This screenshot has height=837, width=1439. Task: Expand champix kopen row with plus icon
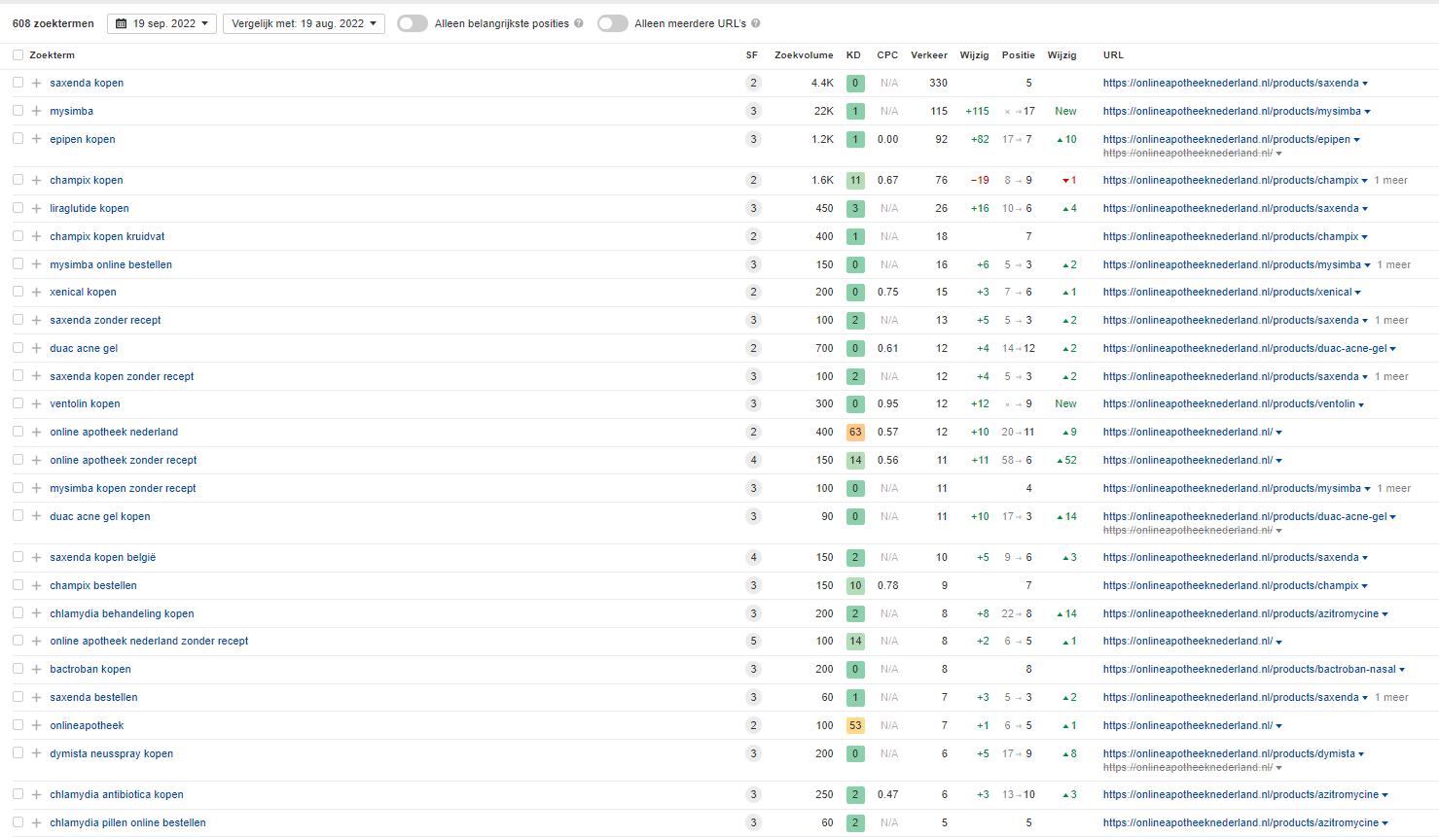(x=37, y=181)
